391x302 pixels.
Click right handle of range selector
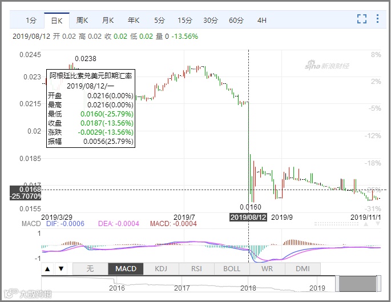tap(378, 284)
